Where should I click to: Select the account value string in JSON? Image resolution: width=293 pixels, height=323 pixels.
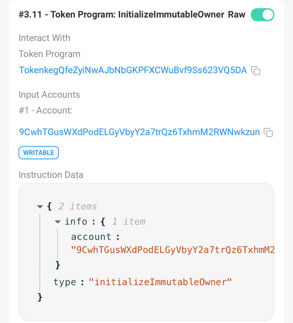click(x=172, y=250)
